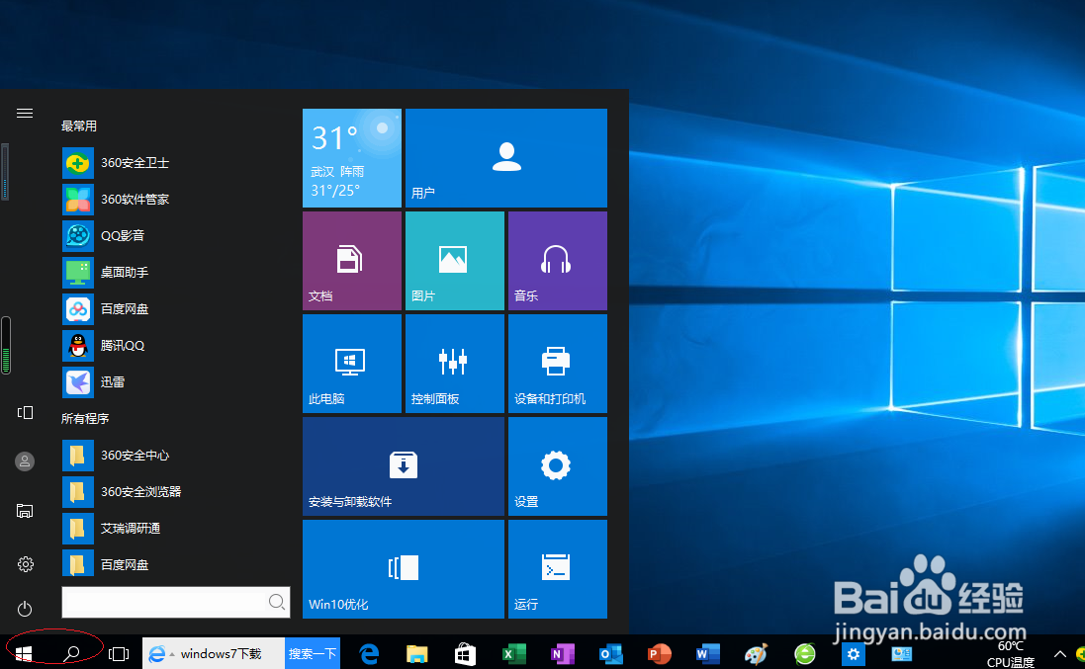Open the Windows Store from the taskbar

[x=465, y=653]
